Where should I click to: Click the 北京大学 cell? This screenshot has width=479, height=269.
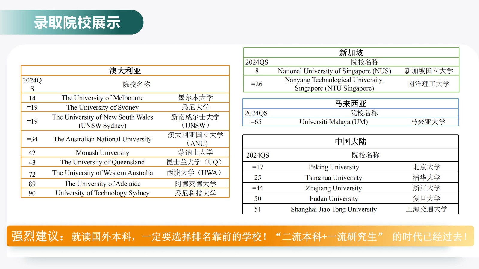tap(427, 167)
